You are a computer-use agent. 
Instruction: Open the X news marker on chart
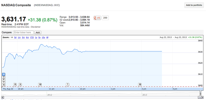[x=20, y=84]
